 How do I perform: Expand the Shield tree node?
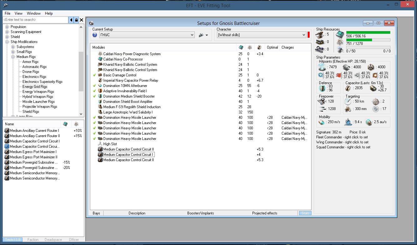tap(7, 37)
